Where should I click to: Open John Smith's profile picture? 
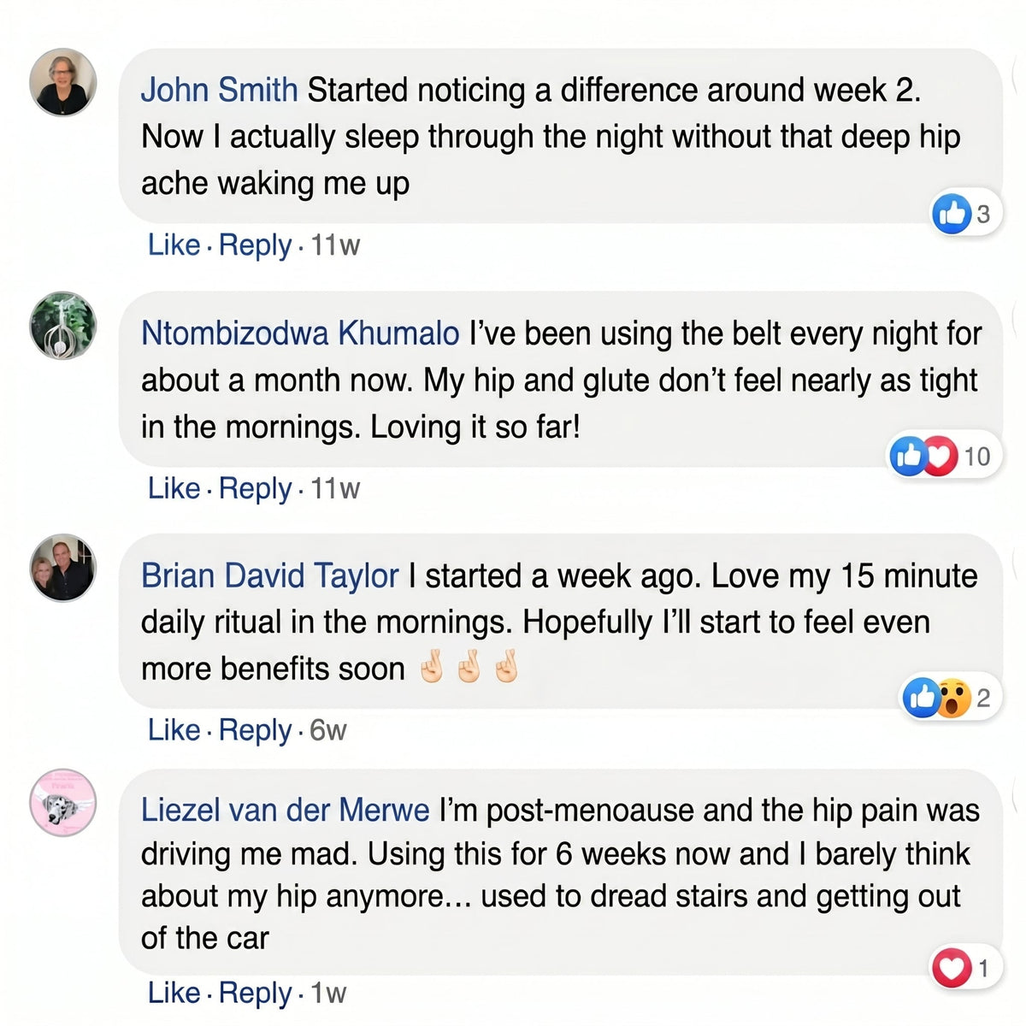(63, 83)
